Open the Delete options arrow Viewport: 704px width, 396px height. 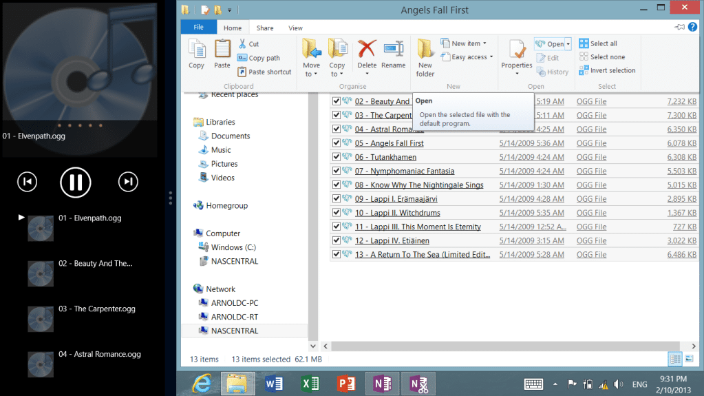click(367, 74)
